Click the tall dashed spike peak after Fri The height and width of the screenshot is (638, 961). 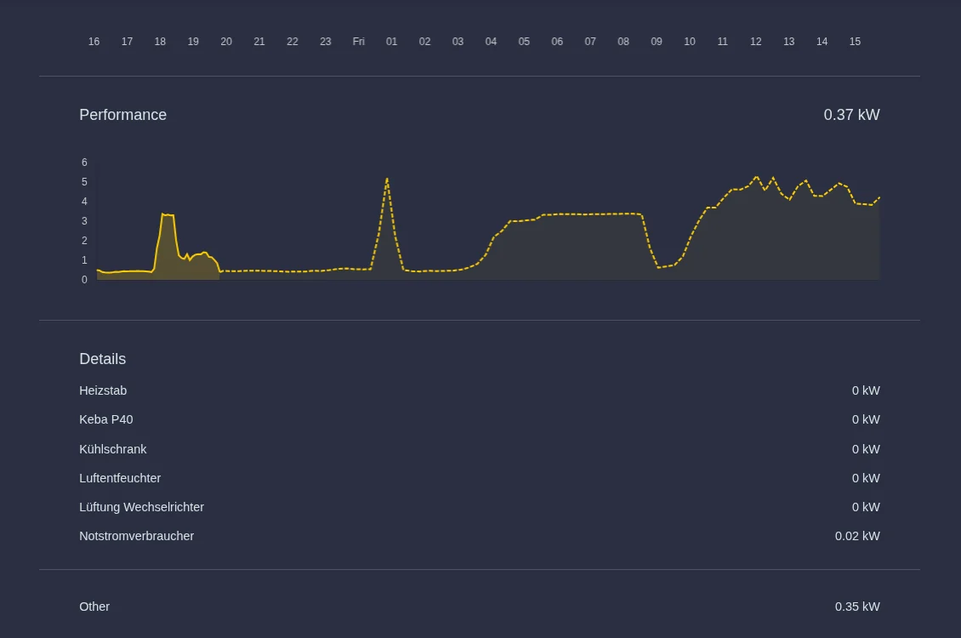tap(387, 179)
